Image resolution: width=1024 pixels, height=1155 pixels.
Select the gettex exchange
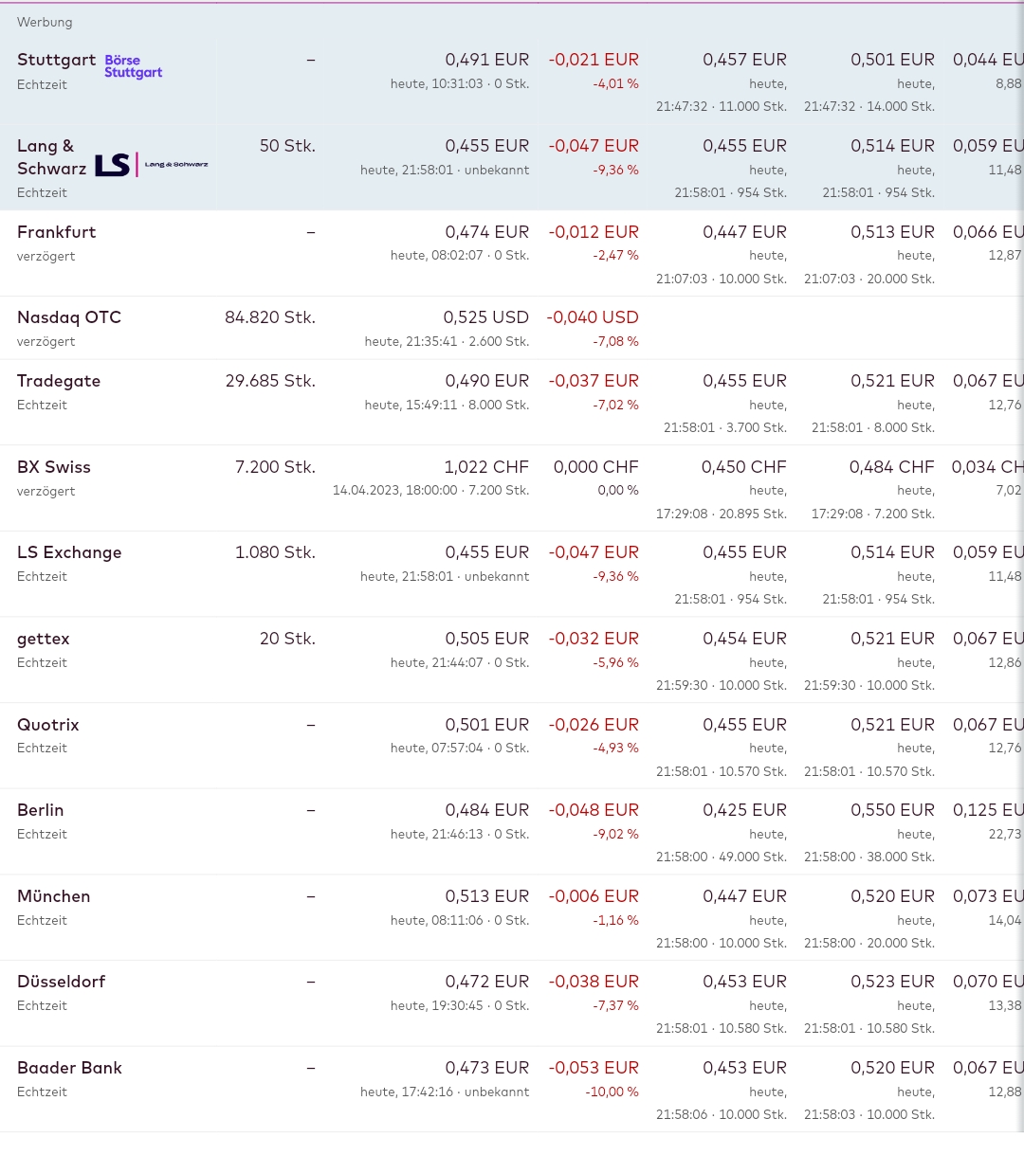[44, 639]
